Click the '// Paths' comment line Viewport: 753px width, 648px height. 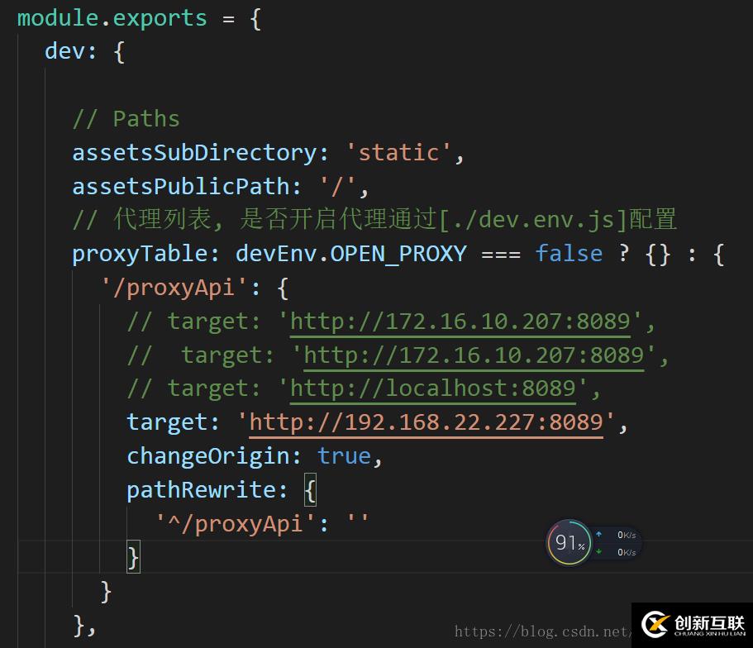pyautogui.click(x=126, y=119)
